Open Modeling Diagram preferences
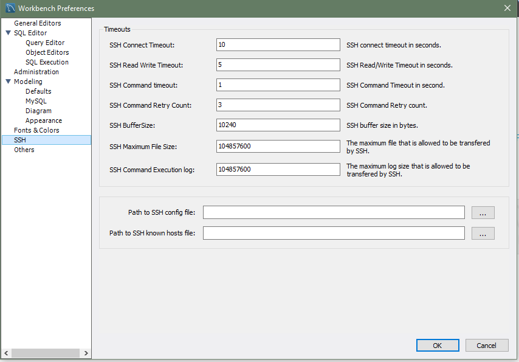The height and width of the screenshot is (362, 519). (38, 111)
